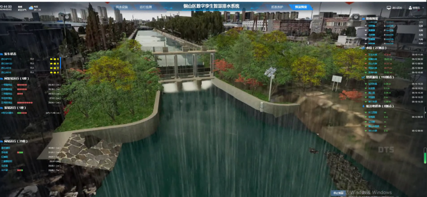Open the 管理员 account dropdown arrow

[422, 8]
